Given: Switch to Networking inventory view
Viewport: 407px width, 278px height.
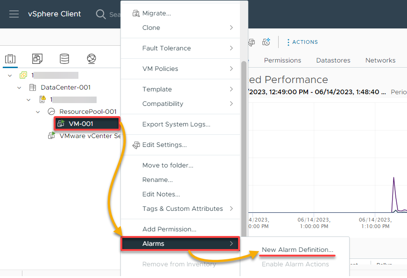Looking at the screenshot, I should [91, 59].
